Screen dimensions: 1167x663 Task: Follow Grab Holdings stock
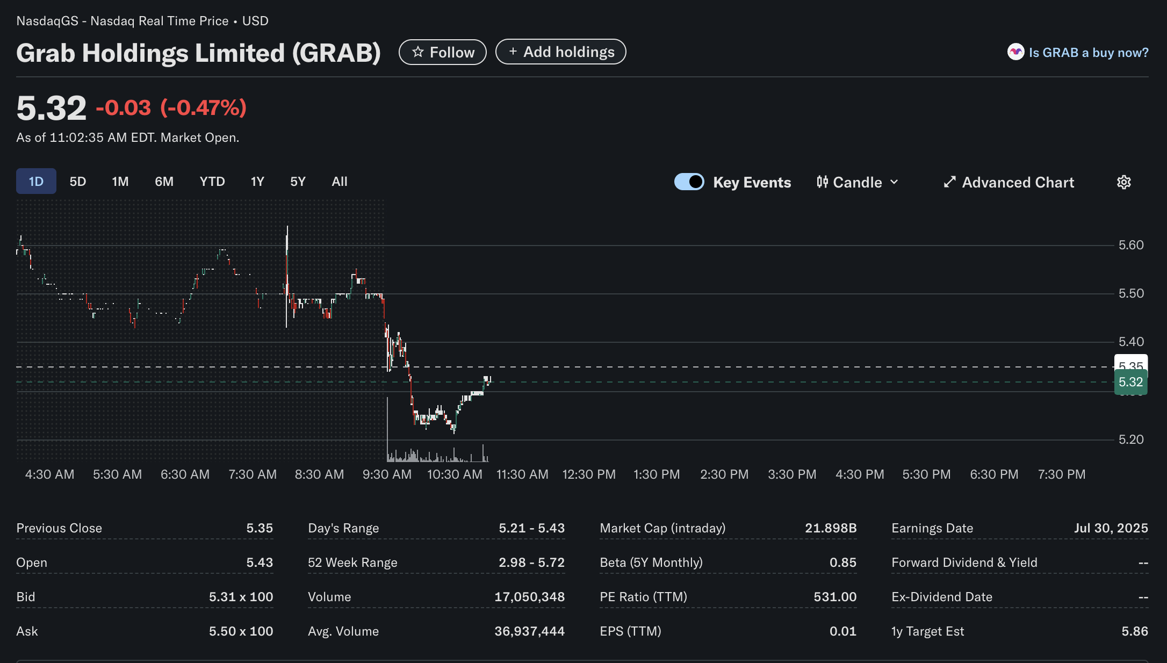coord(443,52)
